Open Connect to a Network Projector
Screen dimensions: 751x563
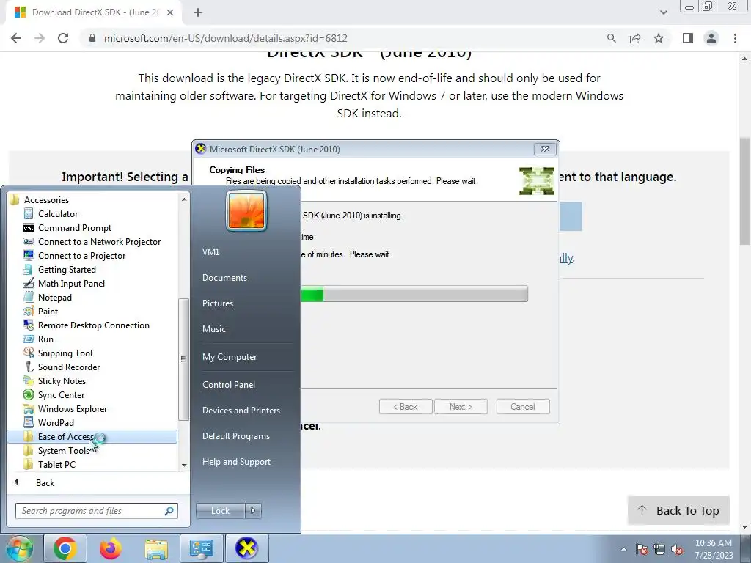click(x=99, y=242)
